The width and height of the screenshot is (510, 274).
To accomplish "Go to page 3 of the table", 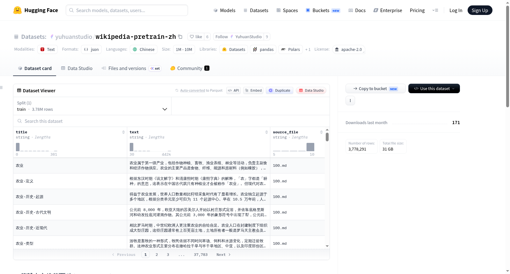I will (x=168, y=255).
